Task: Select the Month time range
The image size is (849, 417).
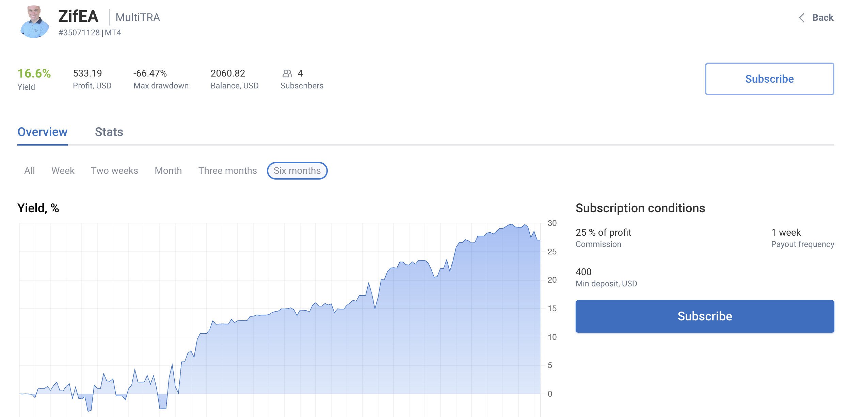Action: 168,171
